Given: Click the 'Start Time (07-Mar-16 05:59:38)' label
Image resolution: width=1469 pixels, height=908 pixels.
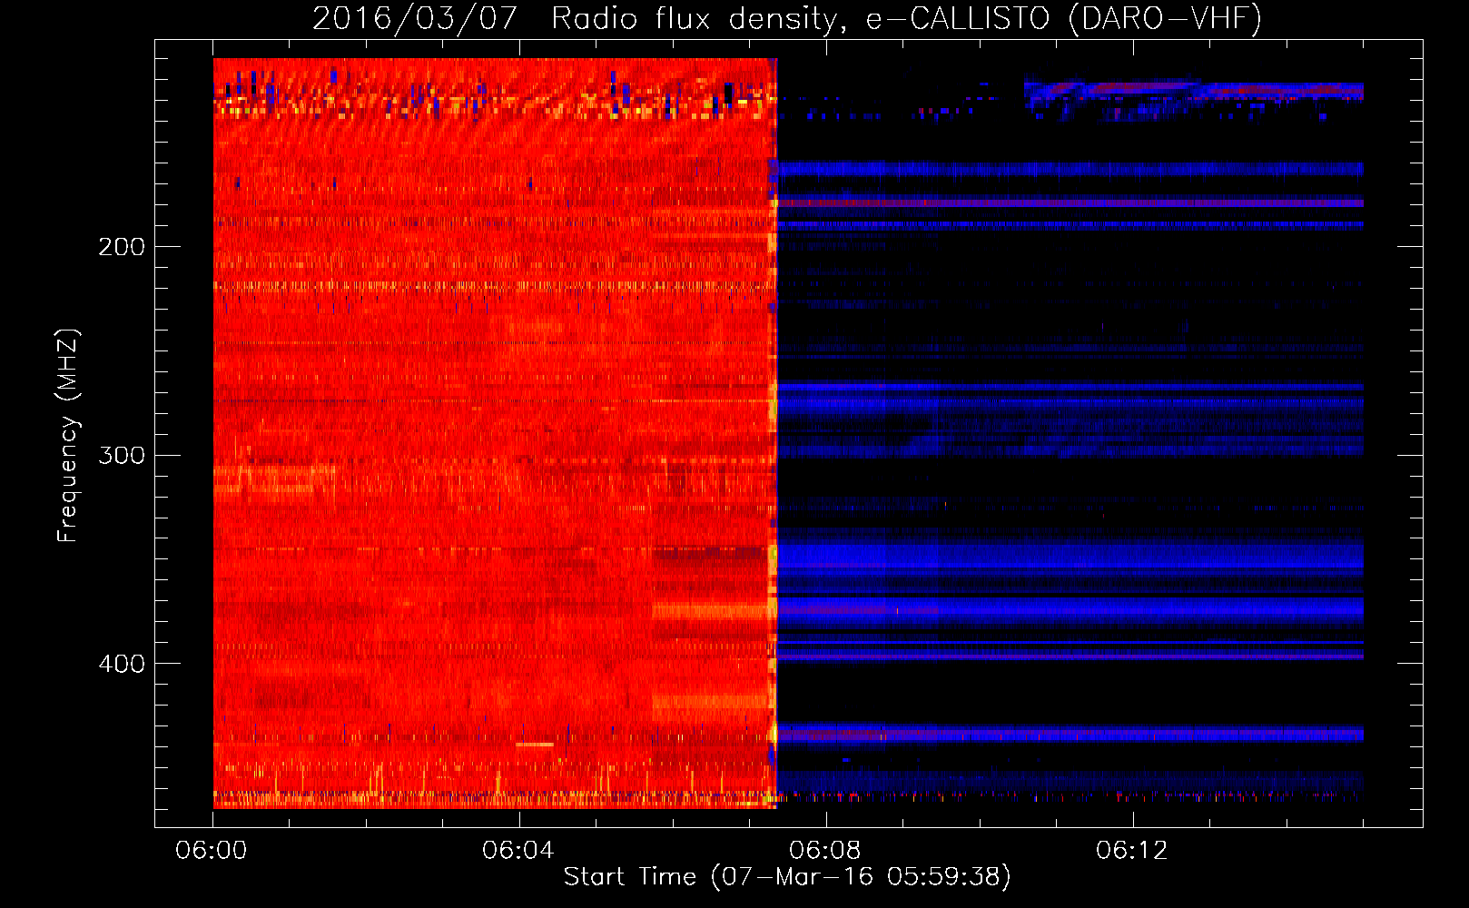Looking at the screenshot, I should point(787,877).
